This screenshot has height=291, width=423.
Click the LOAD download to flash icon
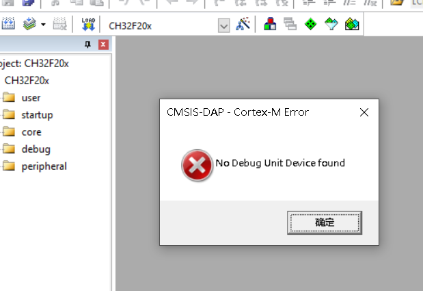pyautogui.click(x=88, y=24)
